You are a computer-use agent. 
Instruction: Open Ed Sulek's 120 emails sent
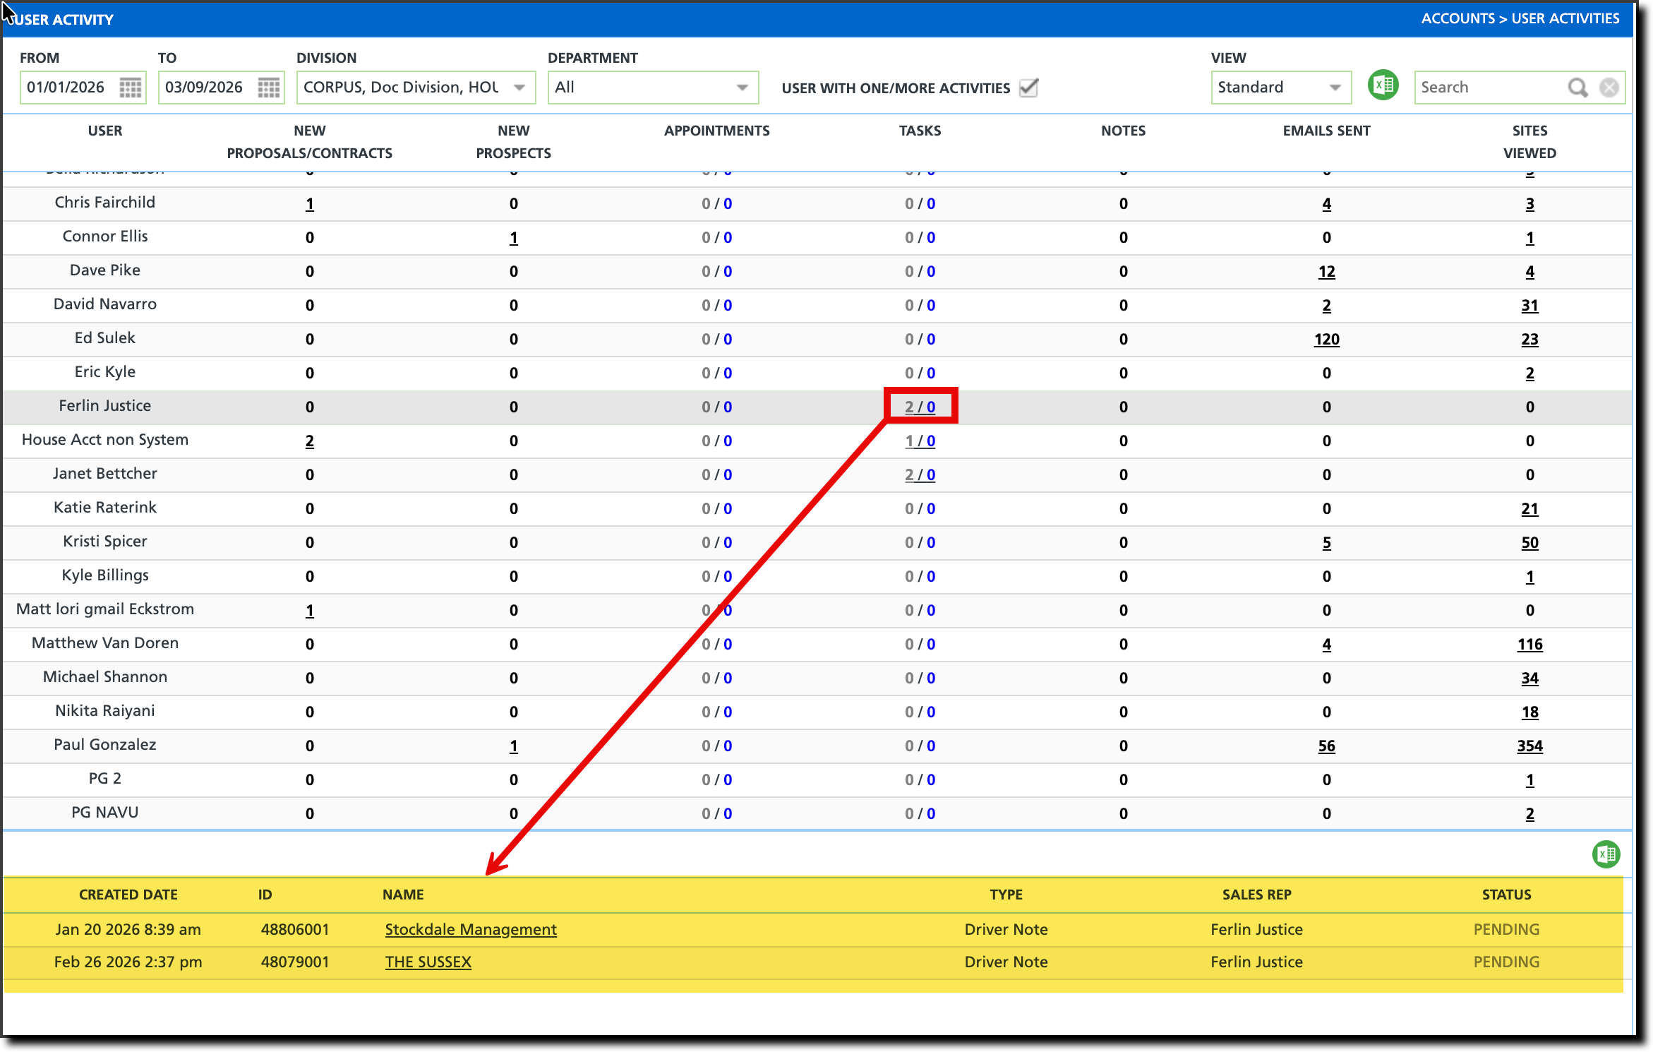coord(1326,340)
